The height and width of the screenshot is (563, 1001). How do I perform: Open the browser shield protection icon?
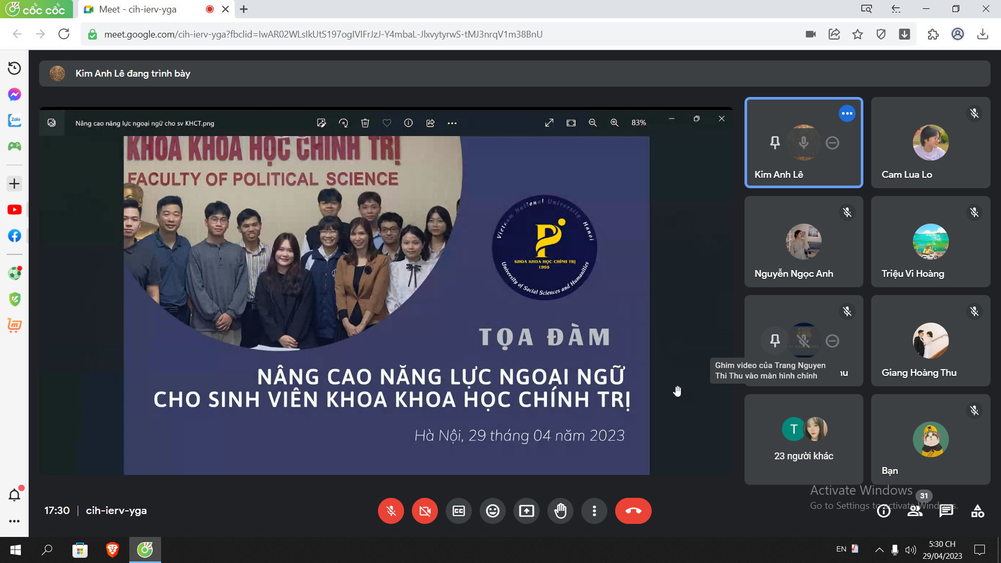(x=881, y=34)
